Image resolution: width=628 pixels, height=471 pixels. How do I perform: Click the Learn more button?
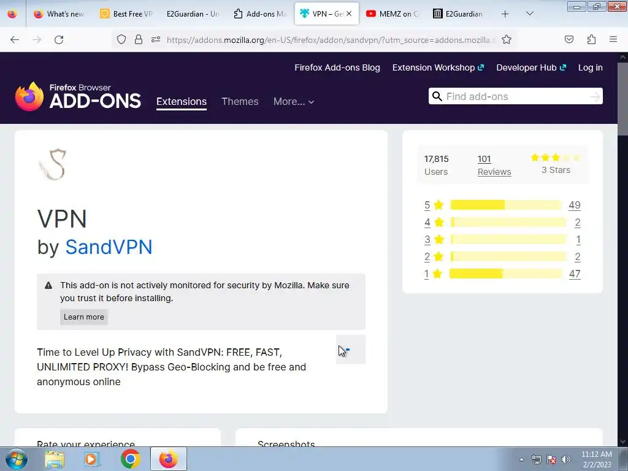(83, 317)
